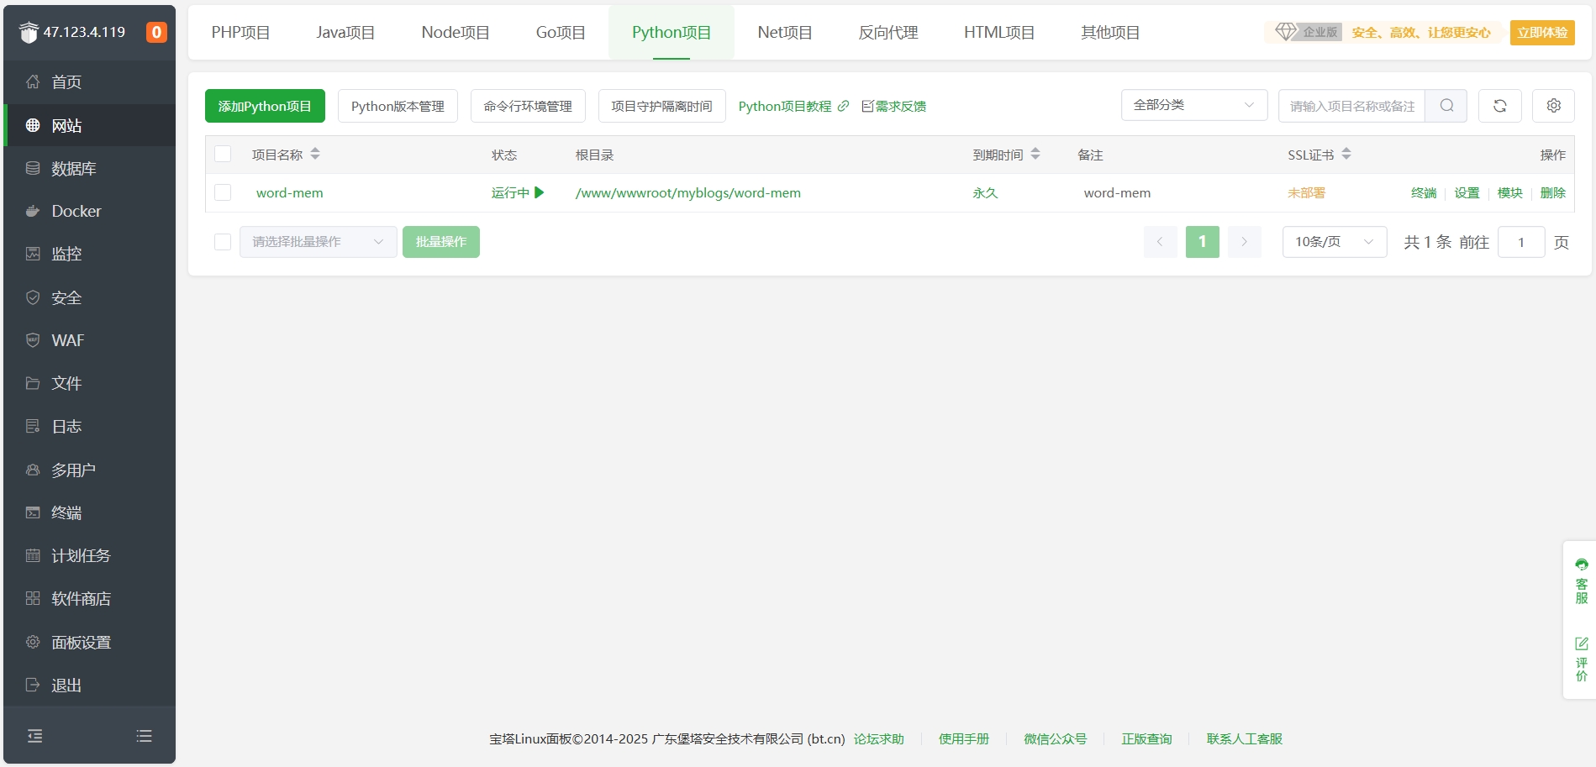Click the search magnifier icon
Image resolution: width=1596 pixels, height=767 pixels.
(1446, 106)
